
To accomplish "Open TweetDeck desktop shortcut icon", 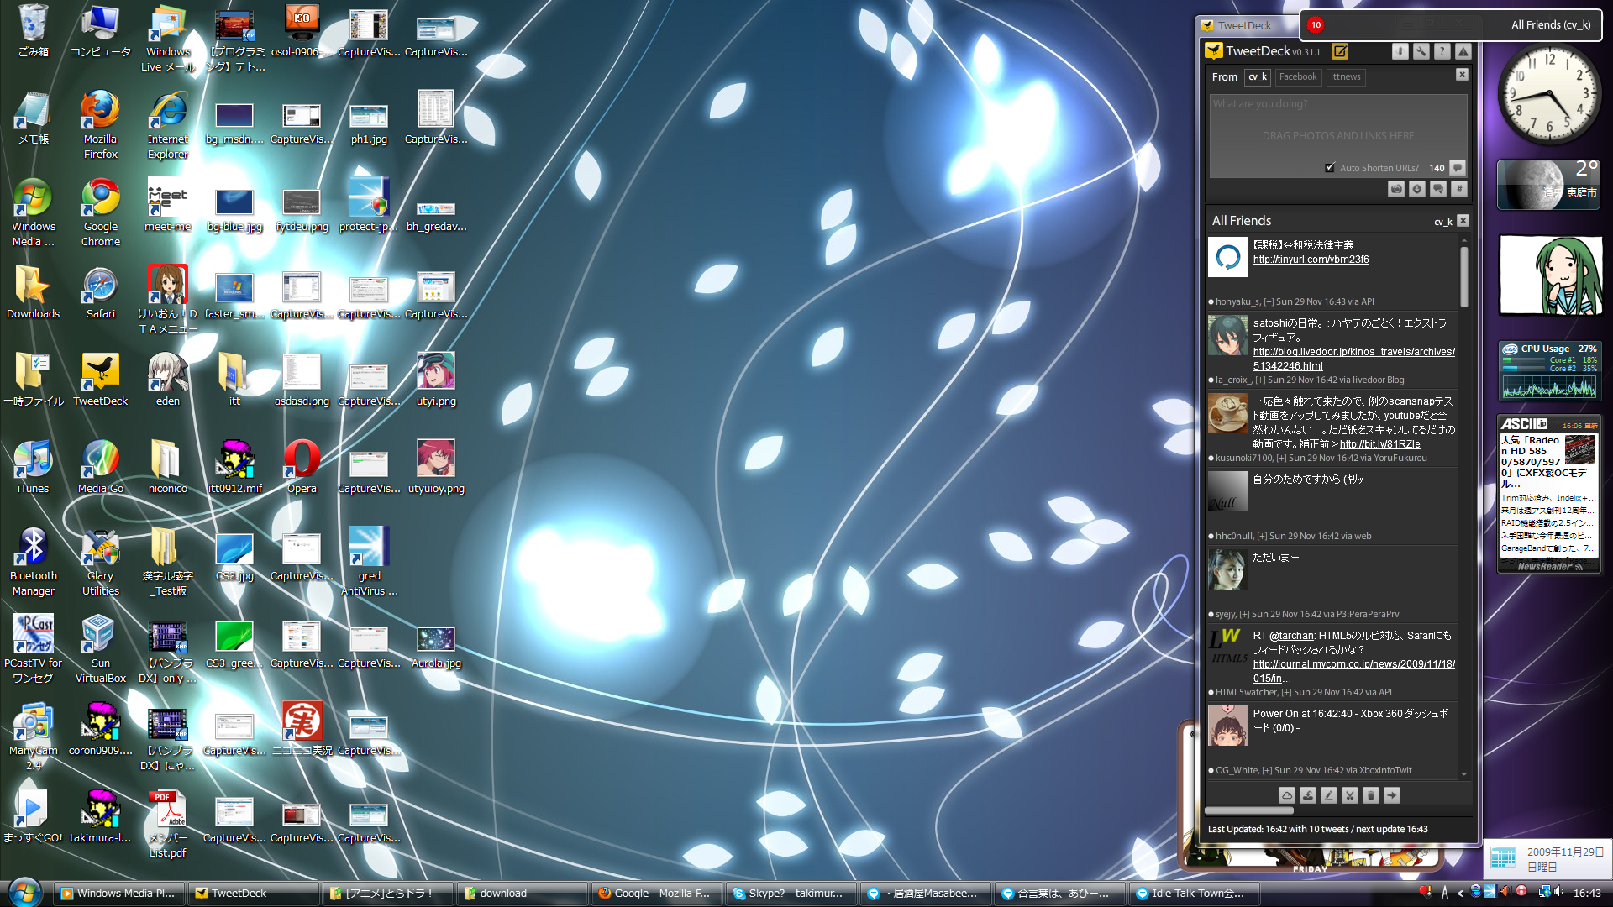I will pos(100,380).
